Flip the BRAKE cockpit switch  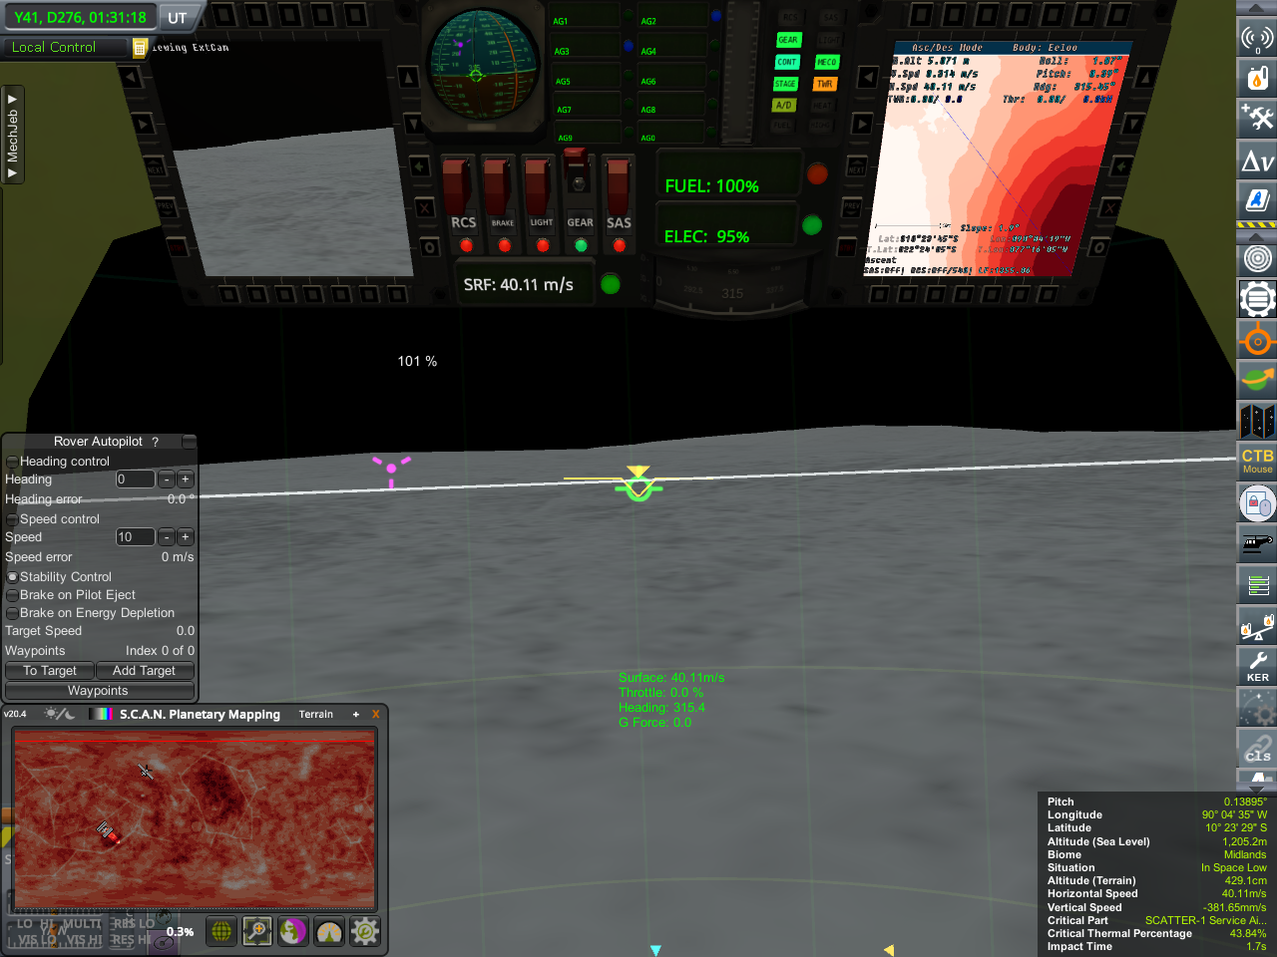497,185
